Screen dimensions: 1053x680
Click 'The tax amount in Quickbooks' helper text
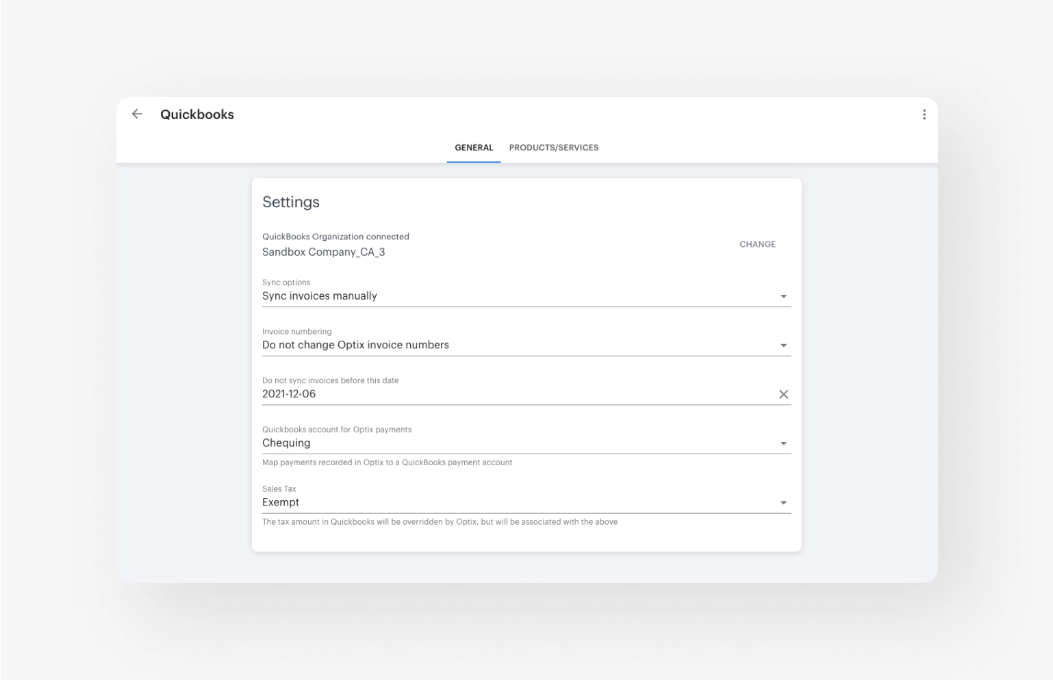(x=440, y=522)
